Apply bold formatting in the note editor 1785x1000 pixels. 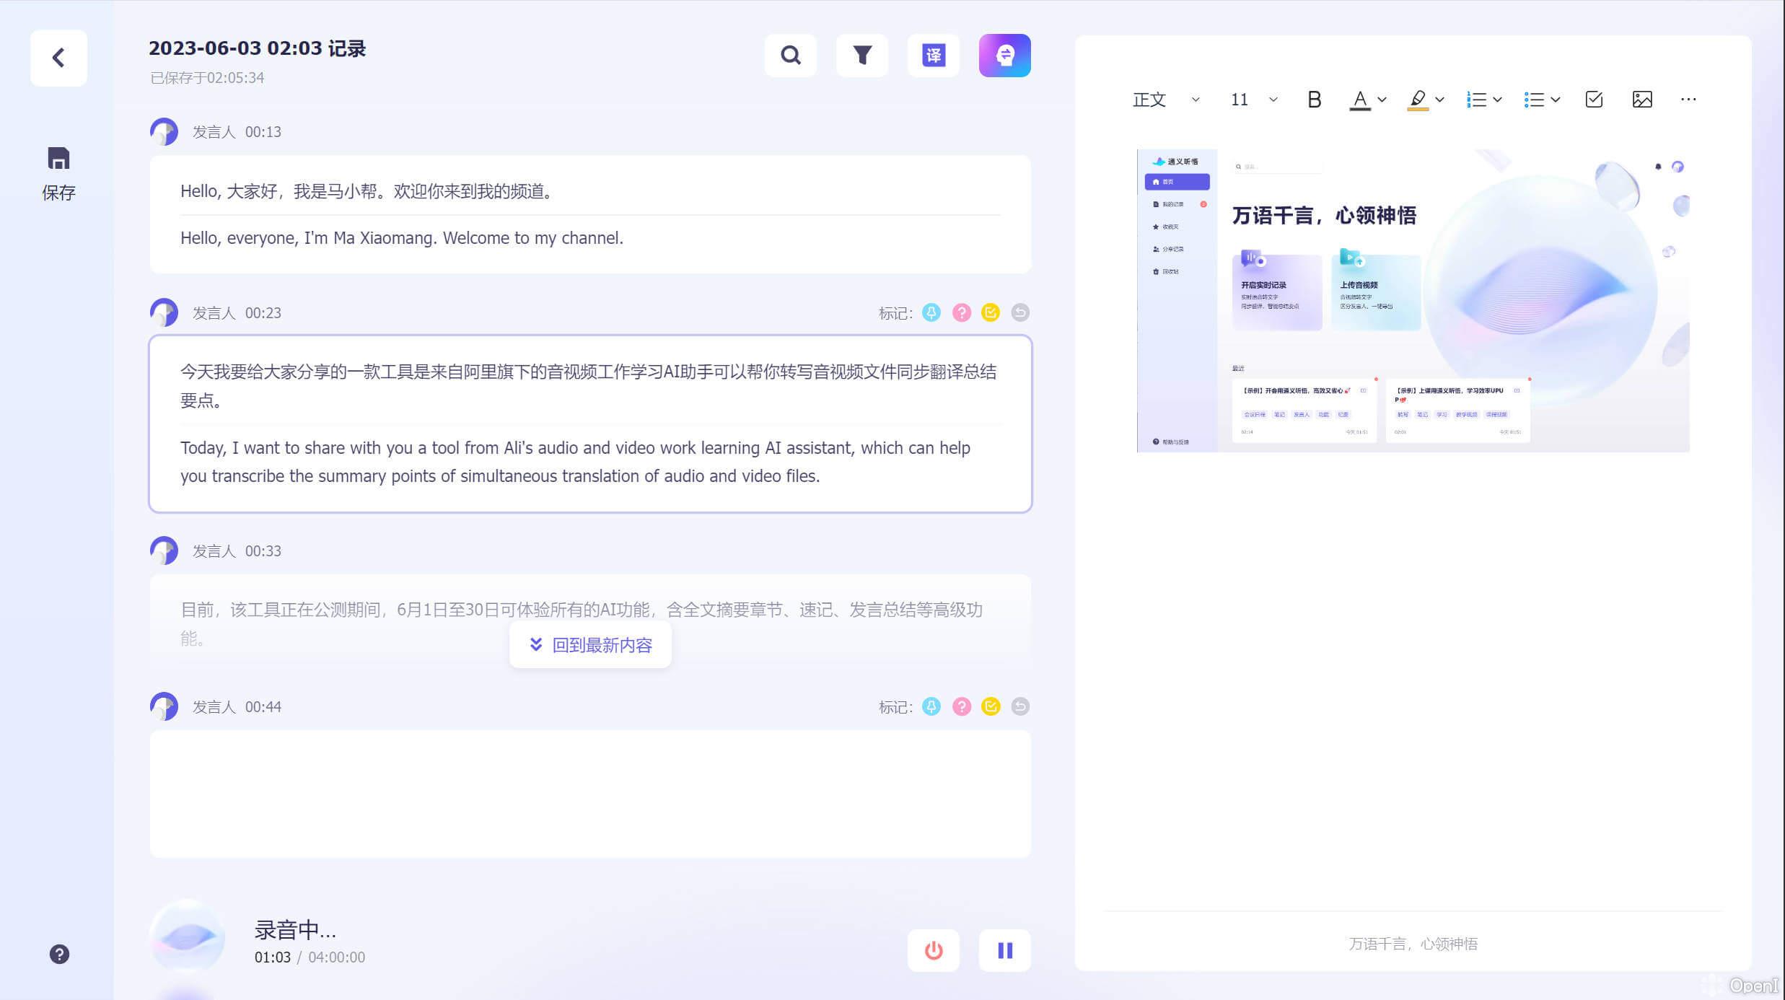[x=1313, y=99]
